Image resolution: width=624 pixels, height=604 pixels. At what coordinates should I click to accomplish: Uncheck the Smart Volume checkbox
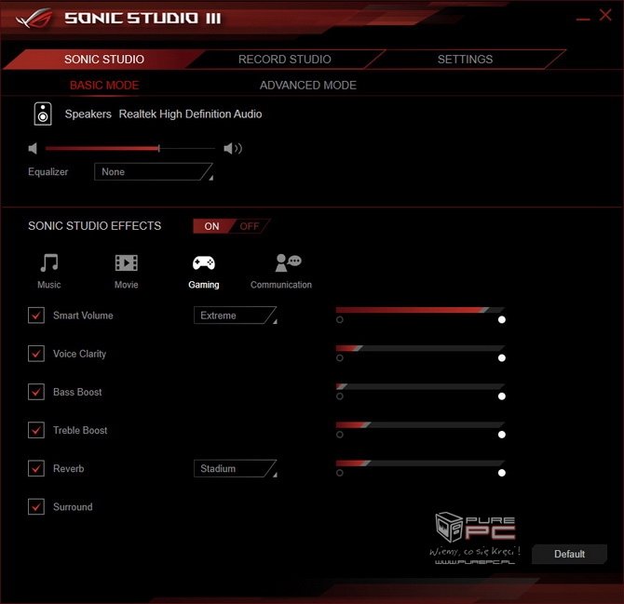(x=36, y=315)
